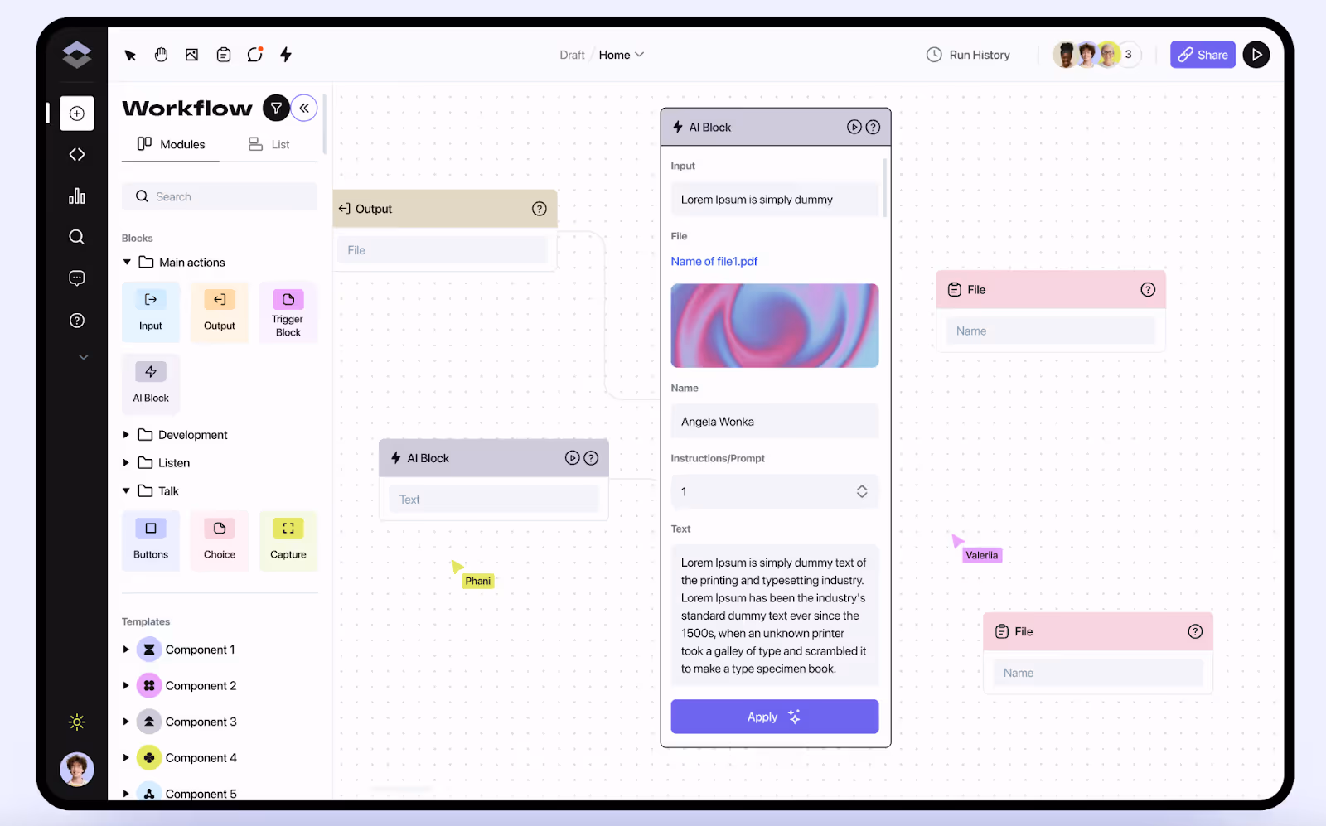Click the Apply button in the AI Block

(x=774, y=716)
